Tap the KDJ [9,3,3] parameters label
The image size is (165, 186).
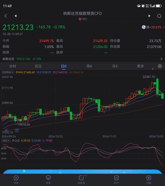16,140
